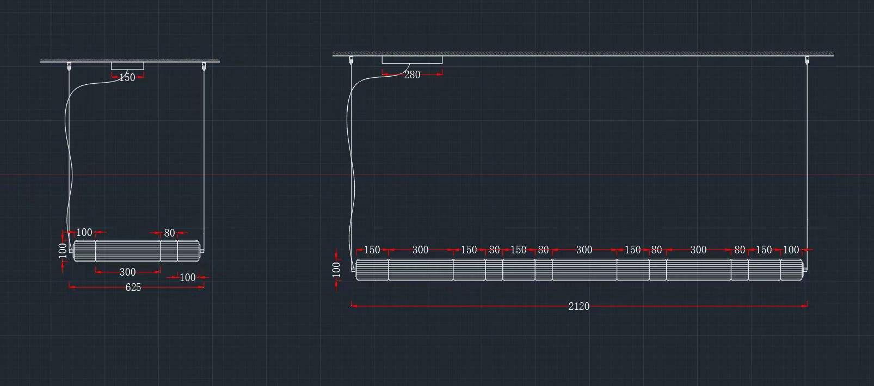Click the rightmost 150 dimension on large fixture
This screenshot has height=386, width=874.
click(764, 250)
